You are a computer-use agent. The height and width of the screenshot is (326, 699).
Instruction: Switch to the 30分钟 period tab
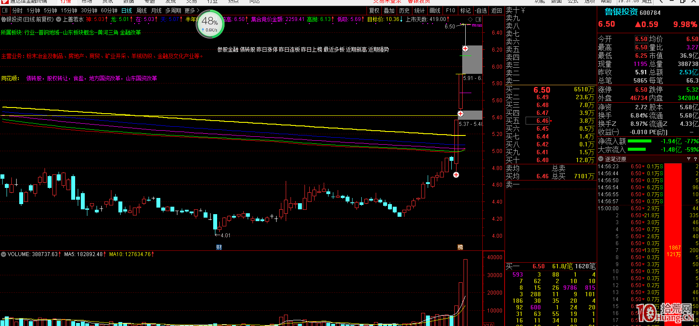[89, 10]
